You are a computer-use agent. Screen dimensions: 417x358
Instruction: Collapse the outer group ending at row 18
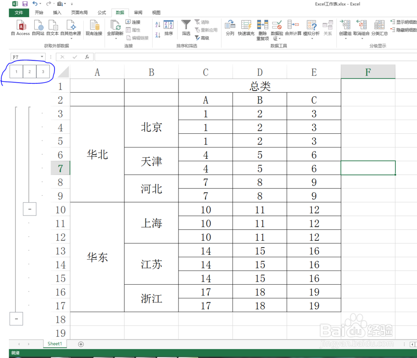(16, 319)
